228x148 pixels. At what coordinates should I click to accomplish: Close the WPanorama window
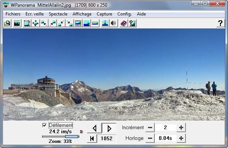tap(217, 4)
